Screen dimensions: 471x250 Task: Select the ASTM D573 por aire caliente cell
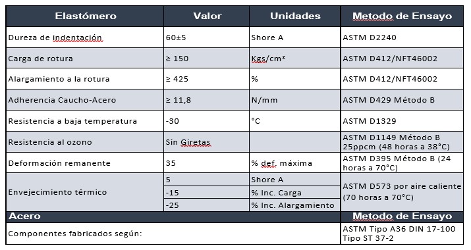coord(402,192)
